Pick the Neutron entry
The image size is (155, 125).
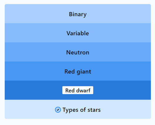coord(78,52)
